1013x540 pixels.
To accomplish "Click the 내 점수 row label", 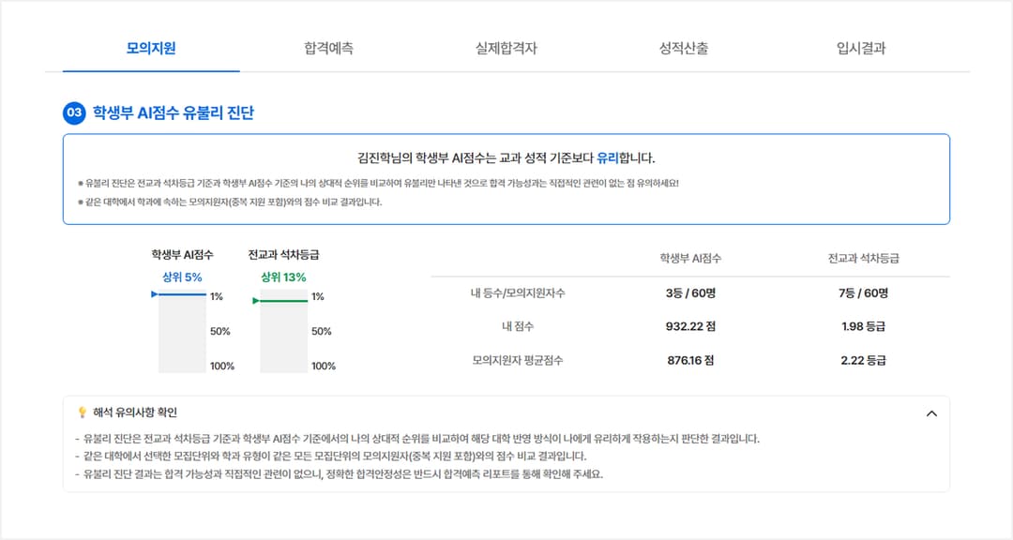I will tap(518, 327).
